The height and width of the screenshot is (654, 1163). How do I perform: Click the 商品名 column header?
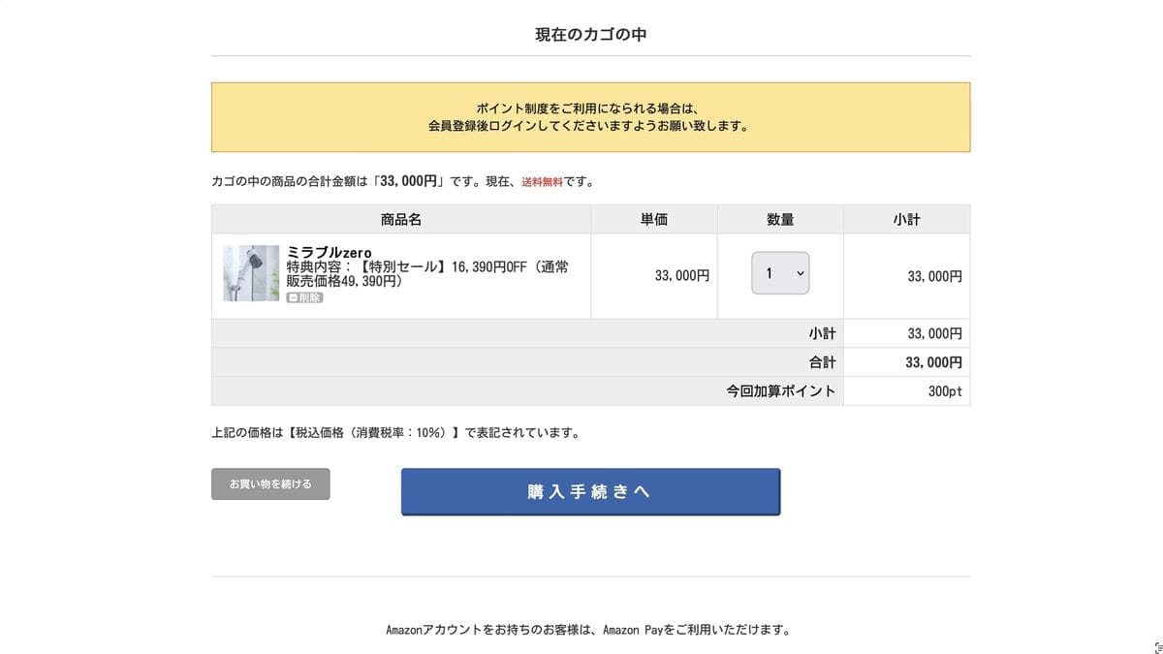coord(401,220)
